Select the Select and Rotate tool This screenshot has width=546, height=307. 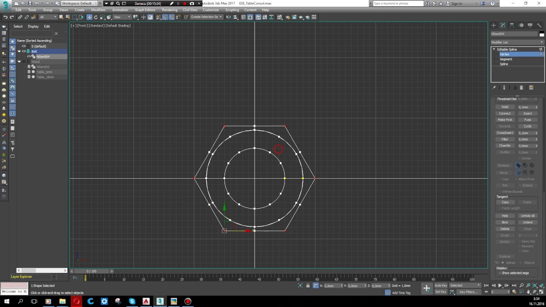96,17
